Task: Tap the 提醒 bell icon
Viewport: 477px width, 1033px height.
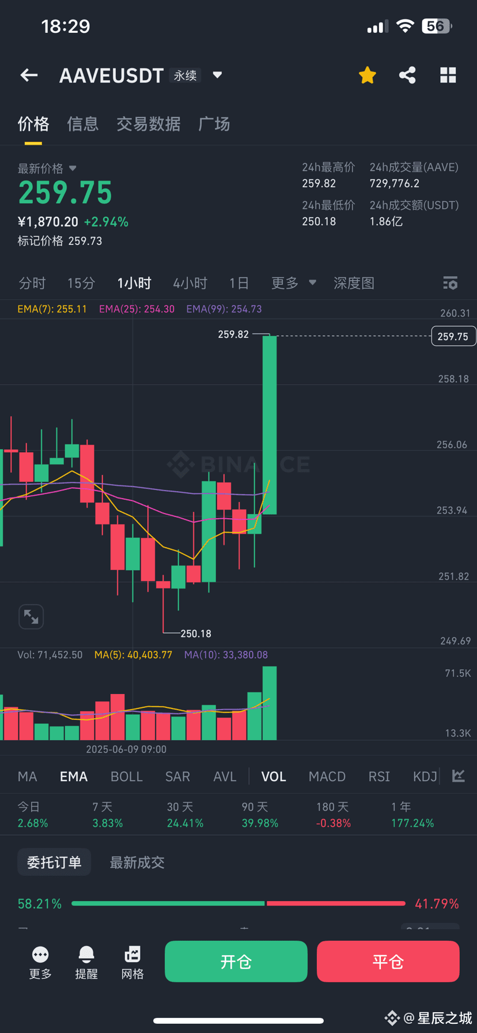Action: [x=86, y=955]
